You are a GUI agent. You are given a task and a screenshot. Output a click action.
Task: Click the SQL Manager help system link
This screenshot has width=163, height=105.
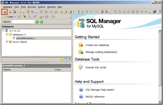(x=100, y=90)
